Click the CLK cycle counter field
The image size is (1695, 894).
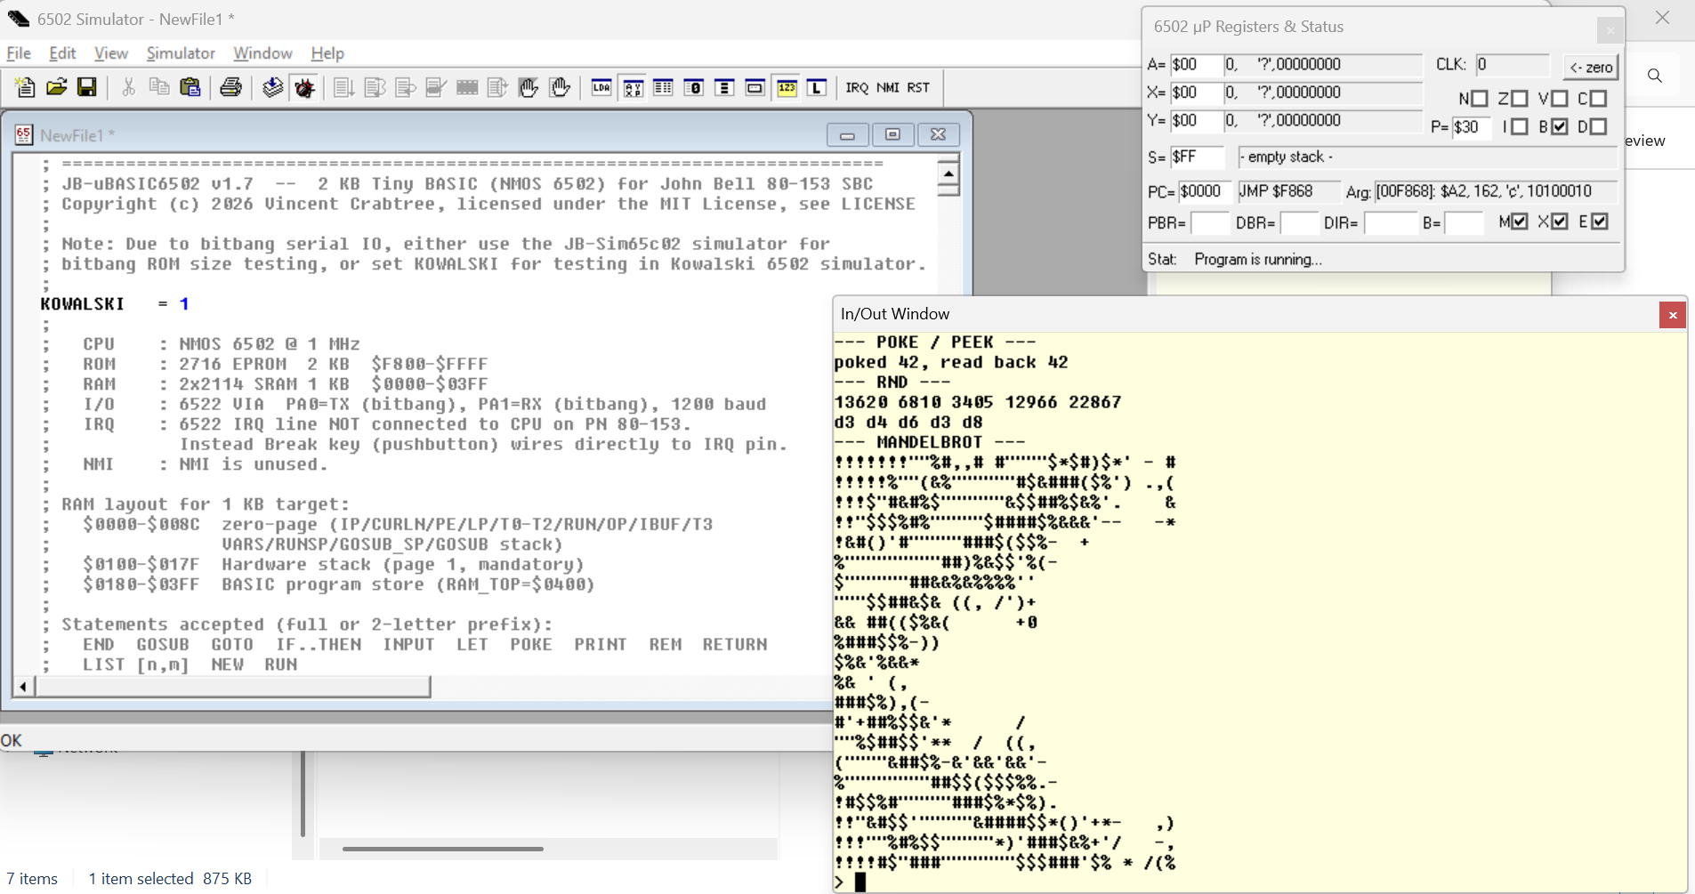[1513, 64]
